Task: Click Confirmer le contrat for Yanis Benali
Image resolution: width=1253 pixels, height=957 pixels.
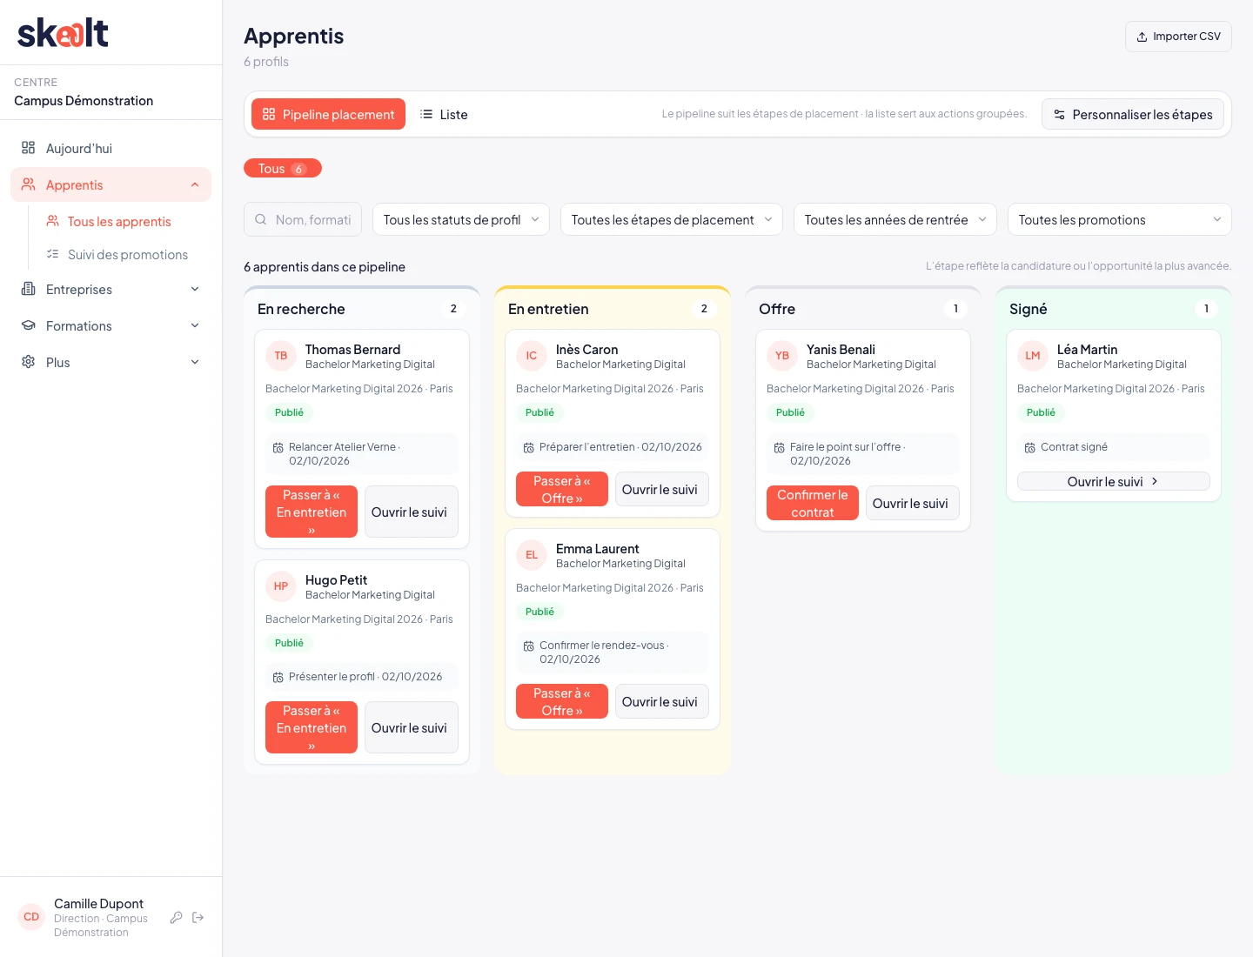Action: pos(813,503)
